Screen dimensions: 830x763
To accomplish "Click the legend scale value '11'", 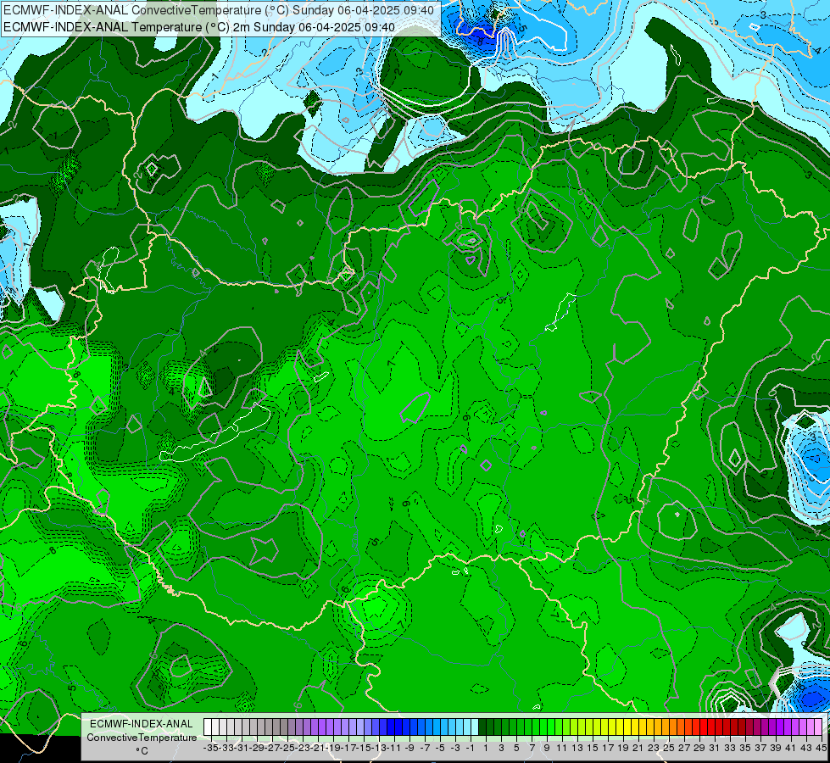I will (x=561, y=749).
